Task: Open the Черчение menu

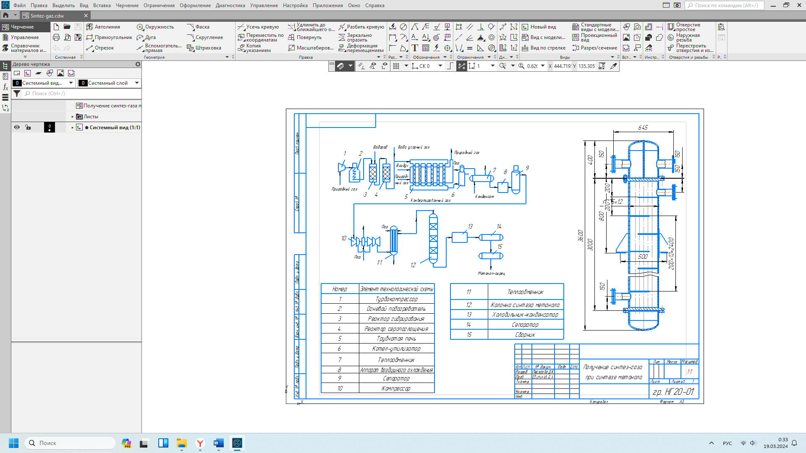Action: point(127,5)
